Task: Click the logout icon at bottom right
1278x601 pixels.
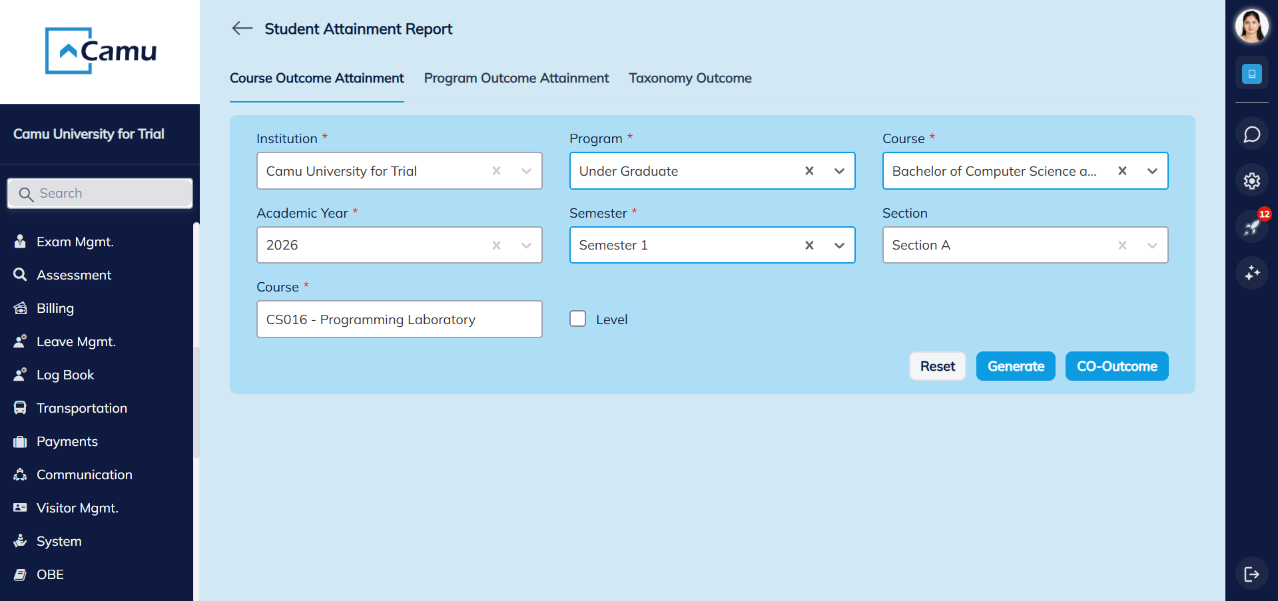Action: [x=1251, y=573]
